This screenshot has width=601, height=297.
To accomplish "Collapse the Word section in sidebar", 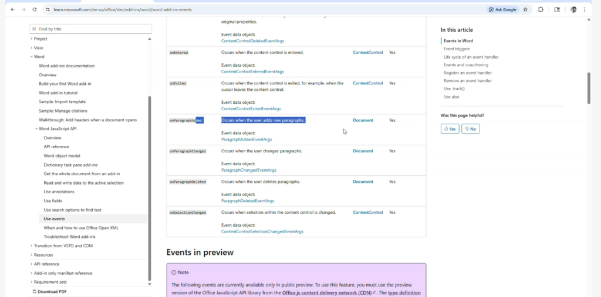I will (32, 57).
